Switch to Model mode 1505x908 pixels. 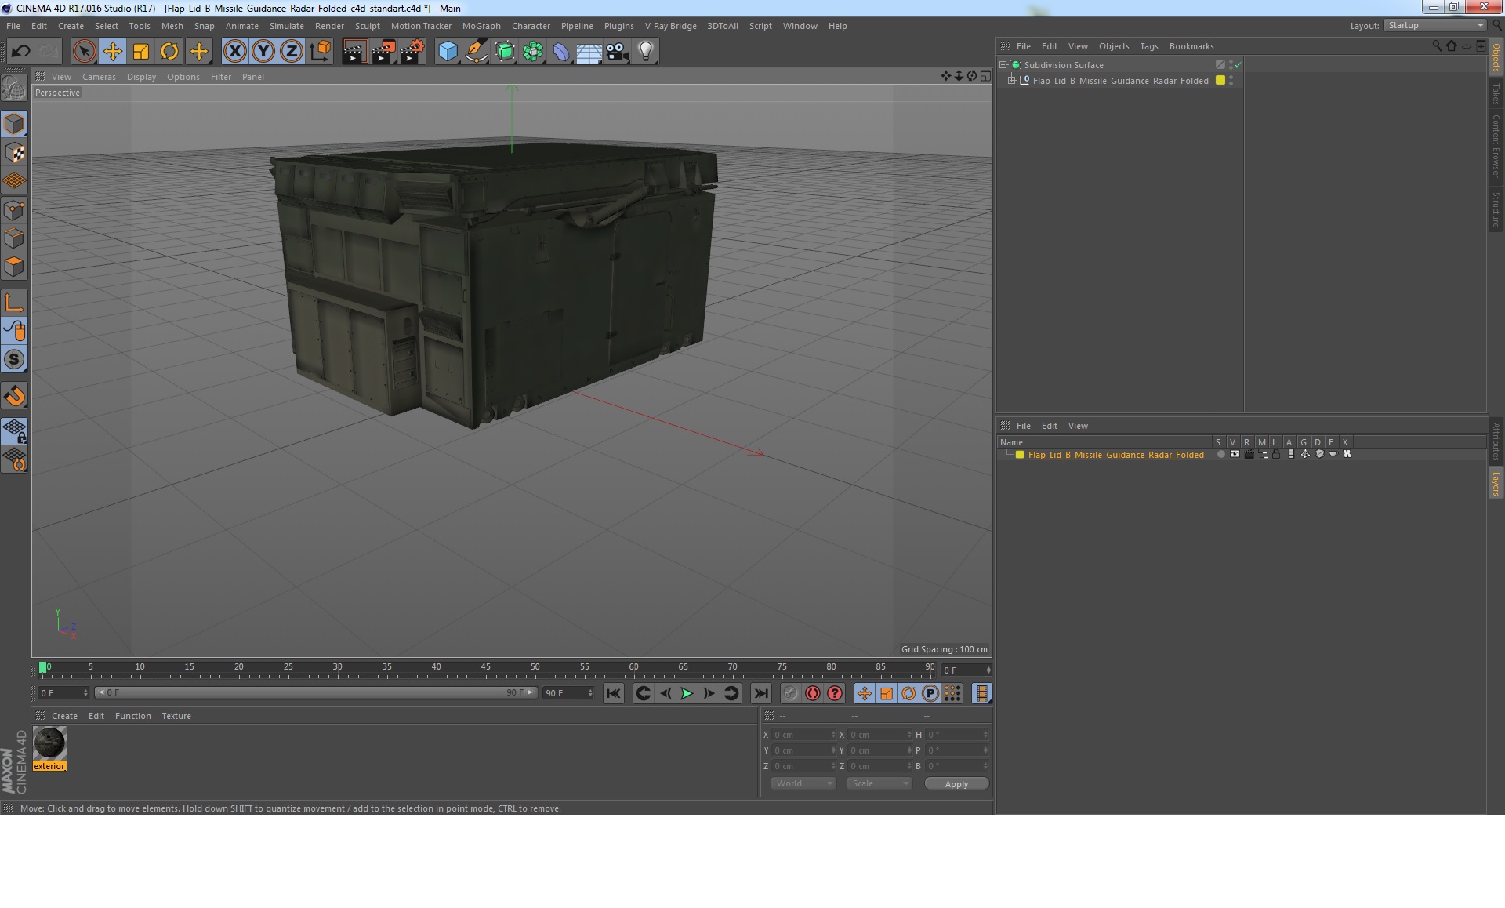(14, 125)
